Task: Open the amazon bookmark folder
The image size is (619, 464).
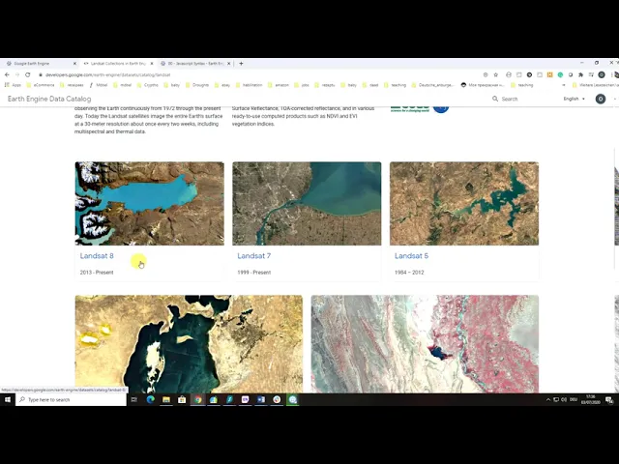Action: (279, 85)
